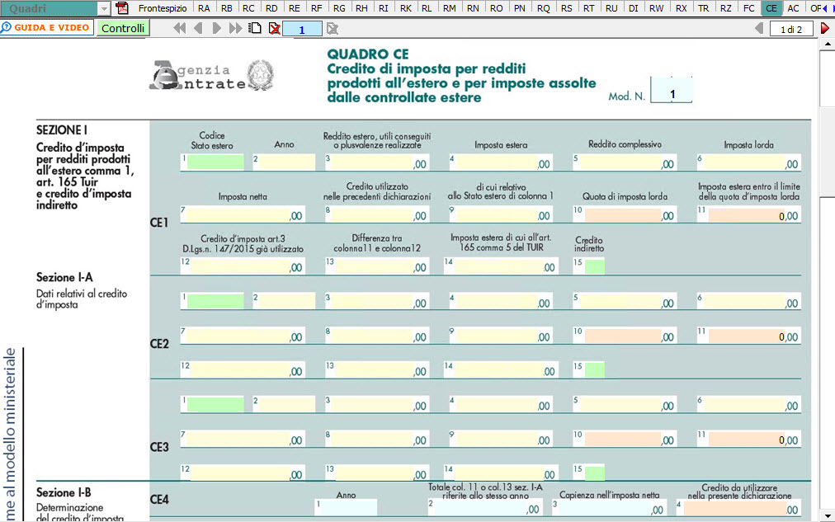Open the RE quadro tab

[295, 8]
